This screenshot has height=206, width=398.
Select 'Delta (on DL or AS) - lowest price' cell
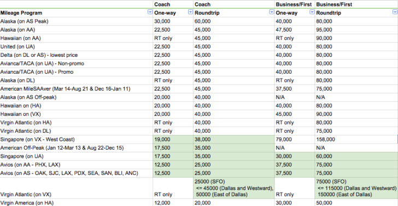click(x=77, y=55)
